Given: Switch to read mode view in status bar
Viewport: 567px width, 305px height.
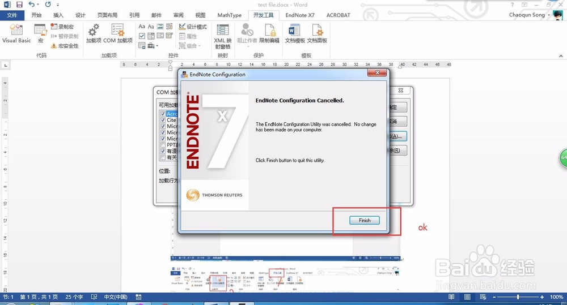Looking at the screenshot, I should click(x=451, y=297).
